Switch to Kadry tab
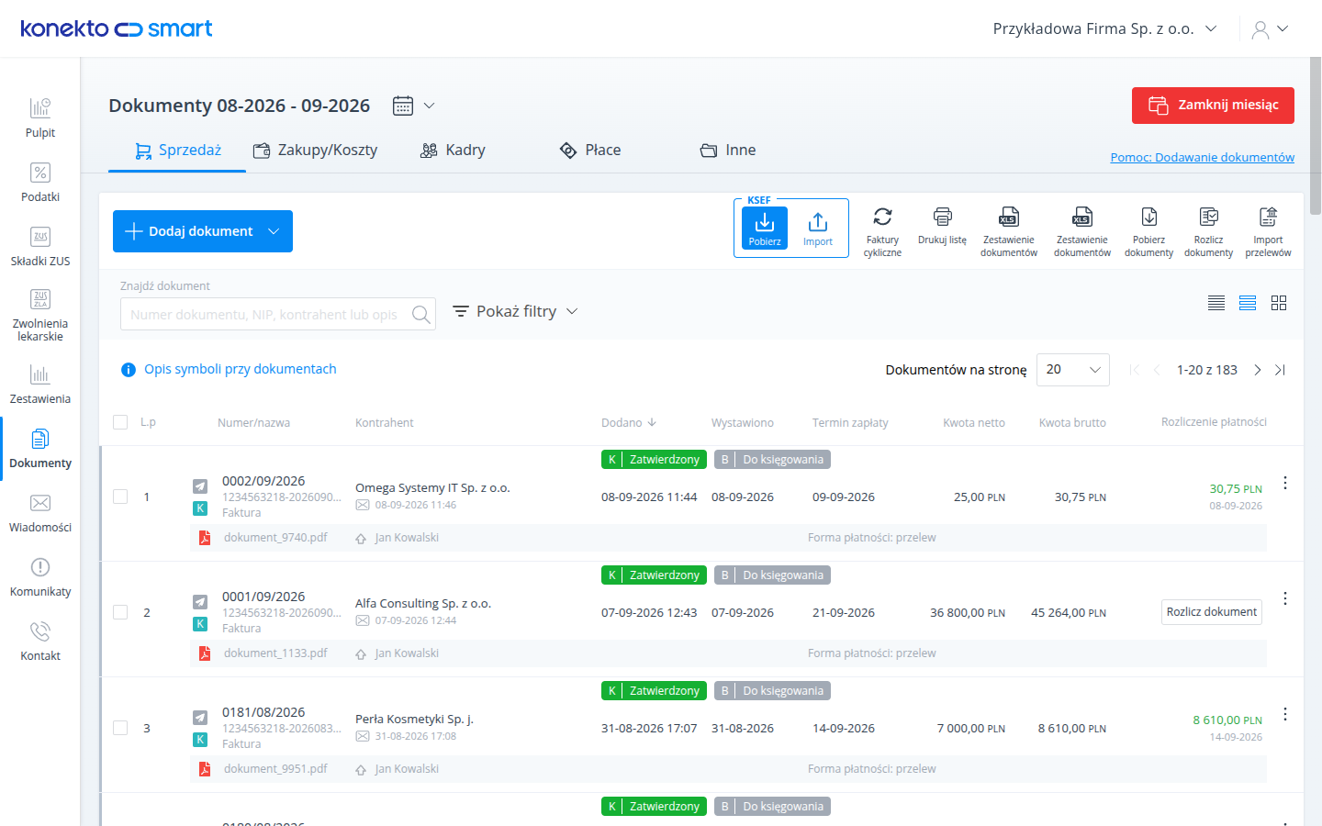1322x826 pixels. point(453,151)
